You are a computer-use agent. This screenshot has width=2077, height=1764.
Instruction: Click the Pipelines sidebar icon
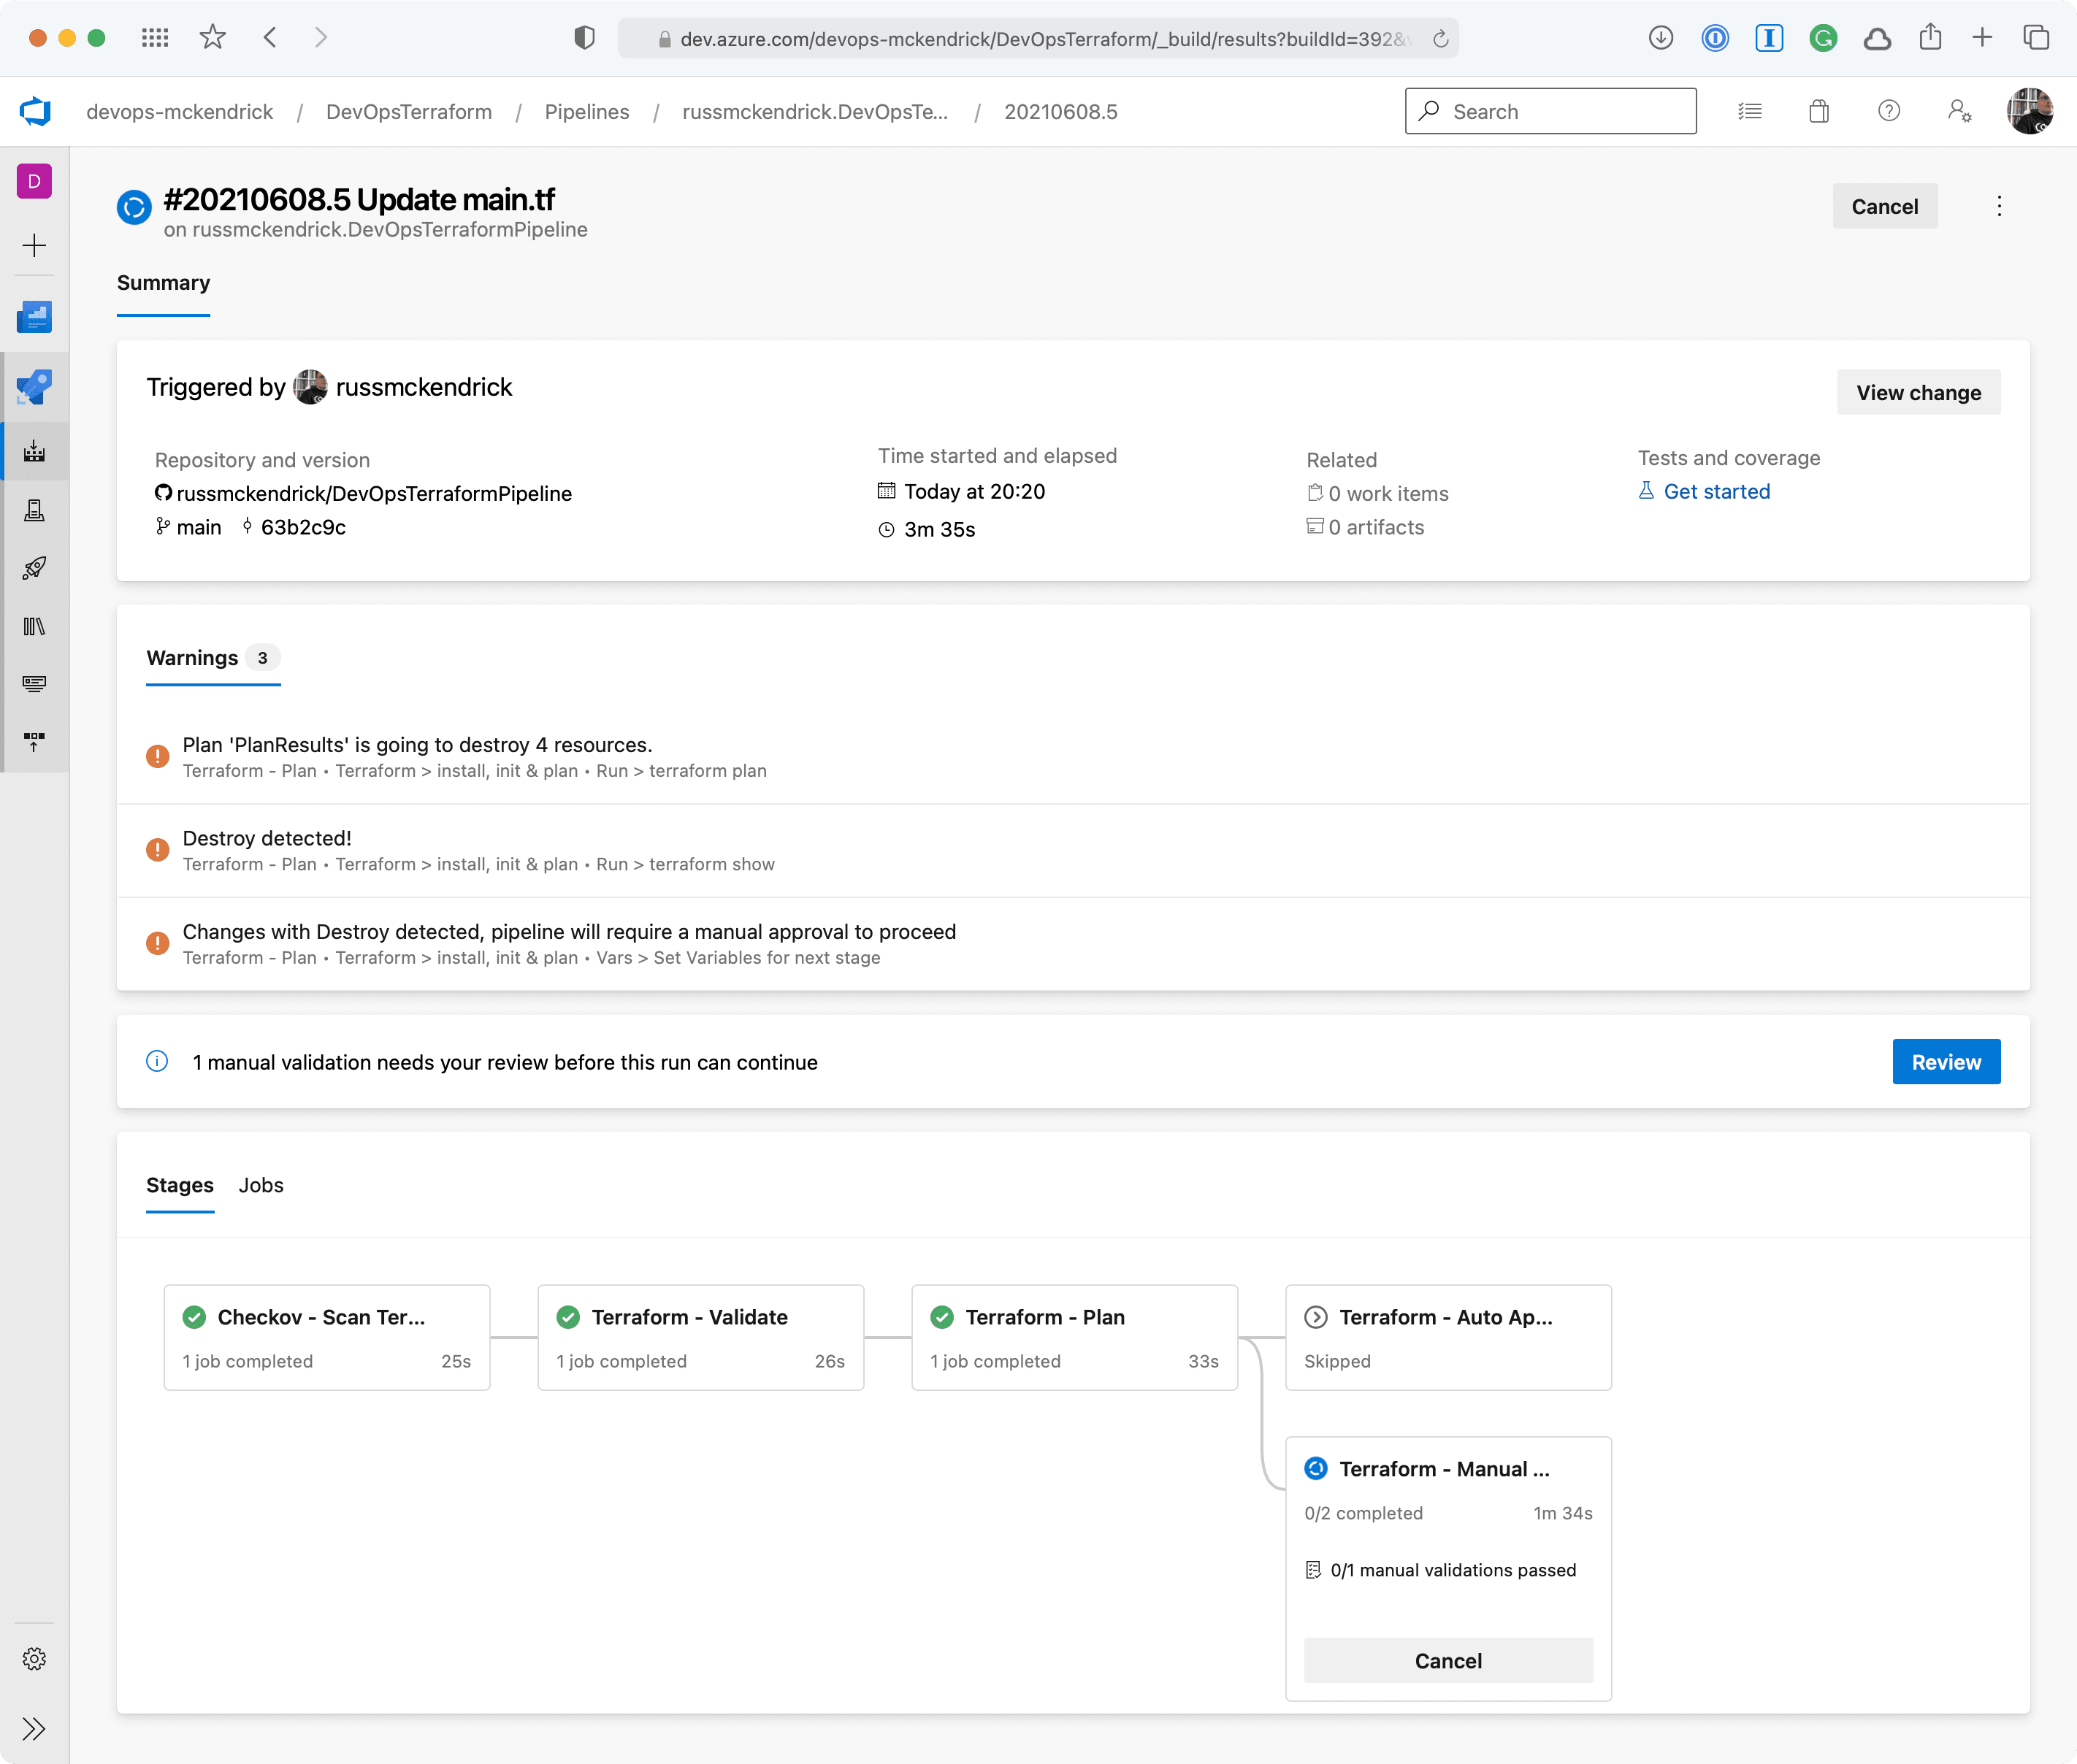34,452
